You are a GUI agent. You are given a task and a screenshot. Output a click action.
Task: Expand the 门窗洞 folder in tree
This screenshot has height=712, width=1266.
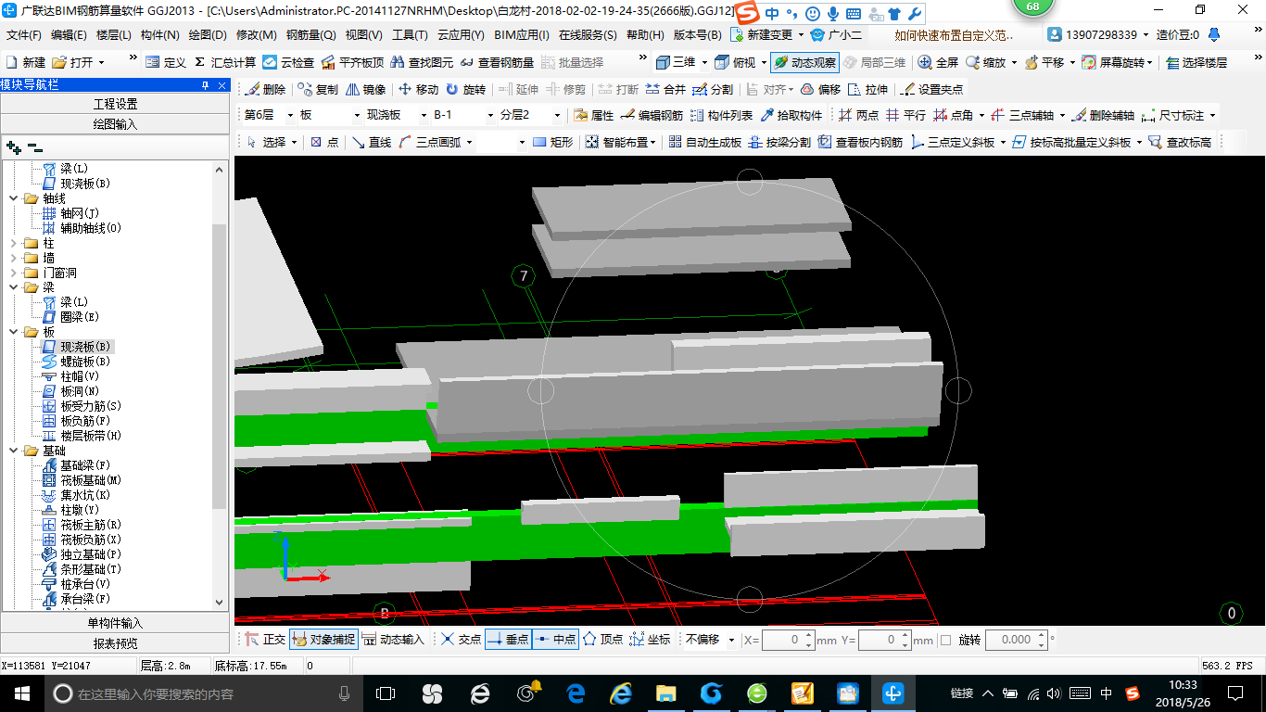(15, 273)
